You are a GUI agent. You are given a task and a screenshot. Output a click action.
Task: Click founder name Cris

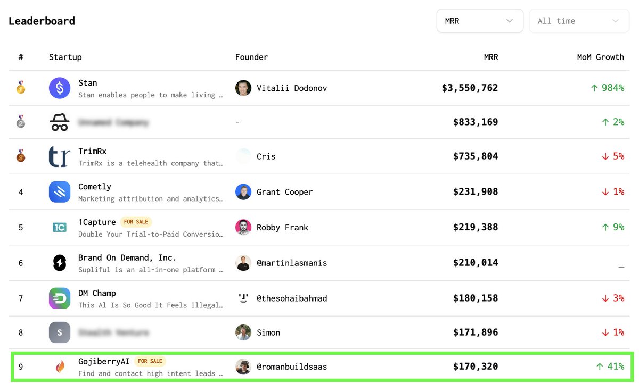pos(266,156)
